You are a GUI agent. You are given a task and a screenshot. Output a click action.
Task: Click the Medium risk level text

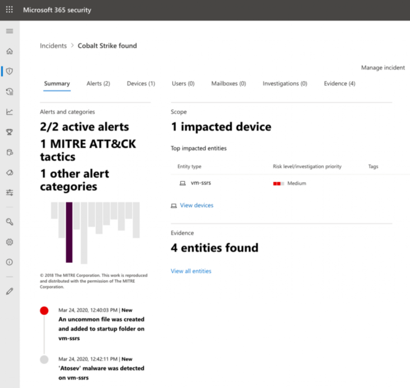pos(297,184)
